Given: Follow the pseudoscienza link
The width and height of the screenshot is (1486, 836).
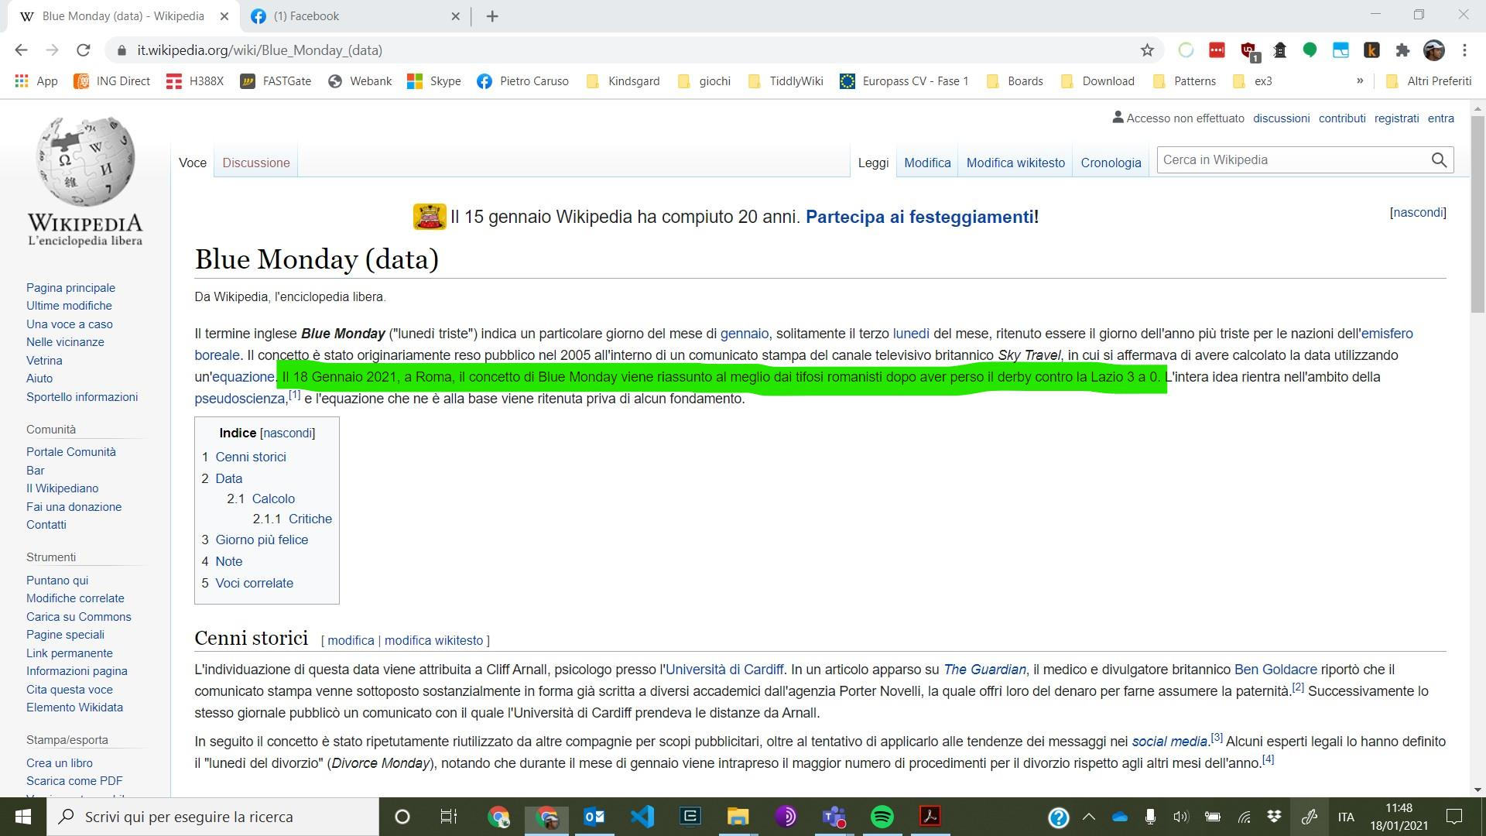Looking at the screenshot, I should [240, 399].
